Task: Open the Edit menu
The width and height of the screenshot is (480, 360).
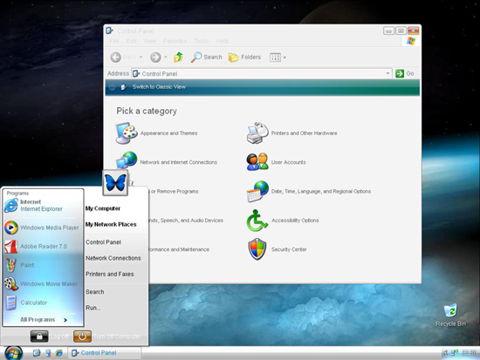Action: 131,41
